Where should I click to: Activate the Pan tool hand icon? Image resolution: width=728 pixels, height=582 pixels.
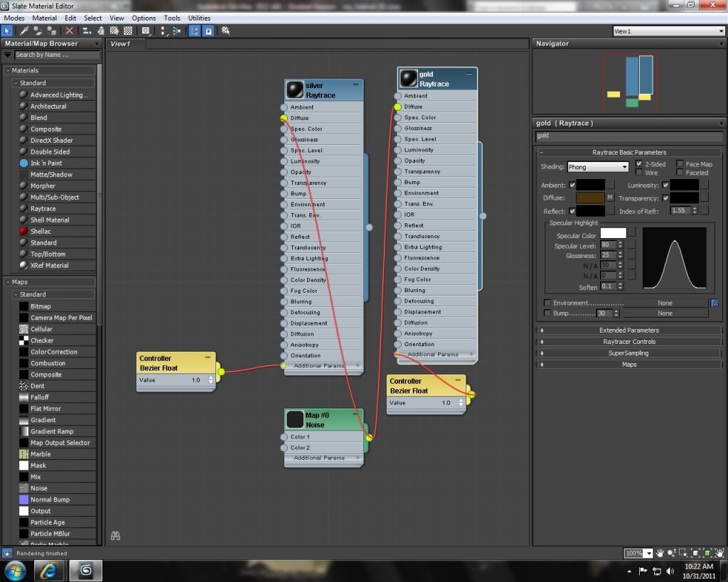[x=660, y=553]
